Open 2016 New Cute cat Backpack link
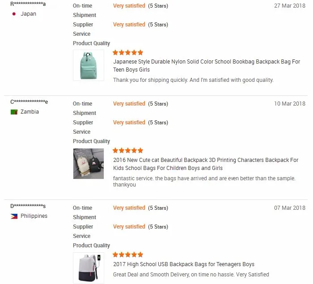 point(206,164)
